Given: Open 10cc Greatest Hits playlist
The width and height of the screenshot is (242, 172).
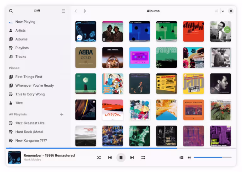Looking at the screenshot, I should click(x=38, y=123).
